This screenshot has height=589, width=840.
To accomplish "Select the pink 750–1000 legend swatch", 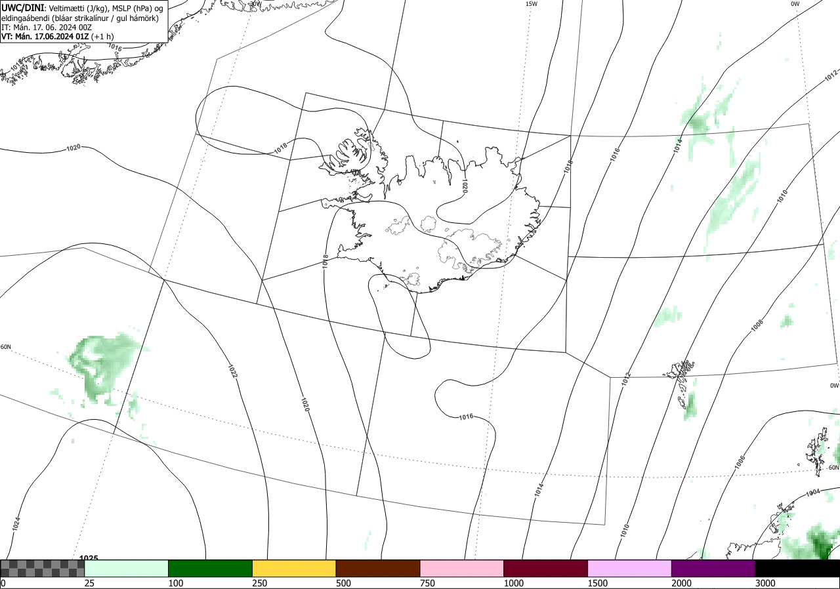I will (461, 568).
